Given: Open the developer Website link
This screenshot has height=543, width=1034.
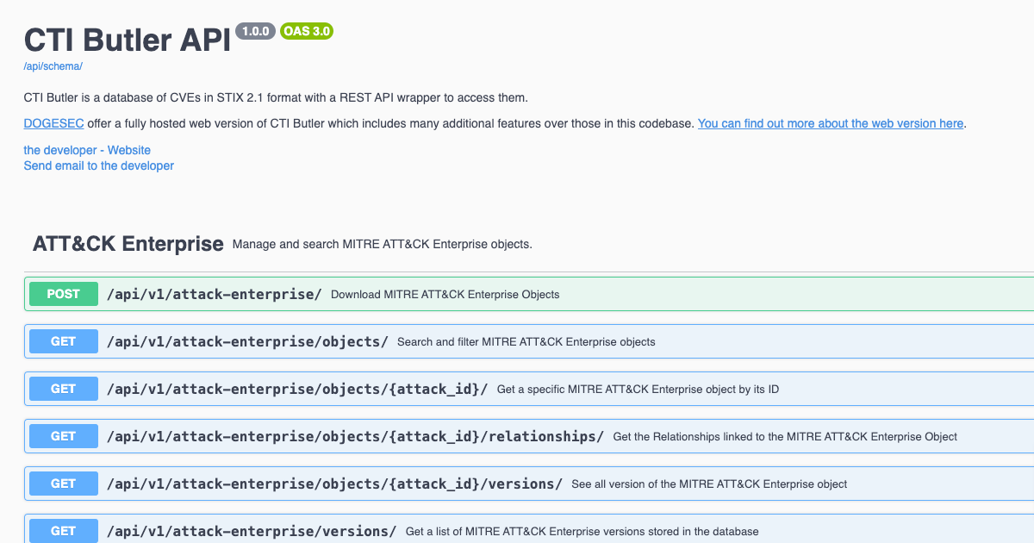Looking at the screenshot, I should pos(87,150).
